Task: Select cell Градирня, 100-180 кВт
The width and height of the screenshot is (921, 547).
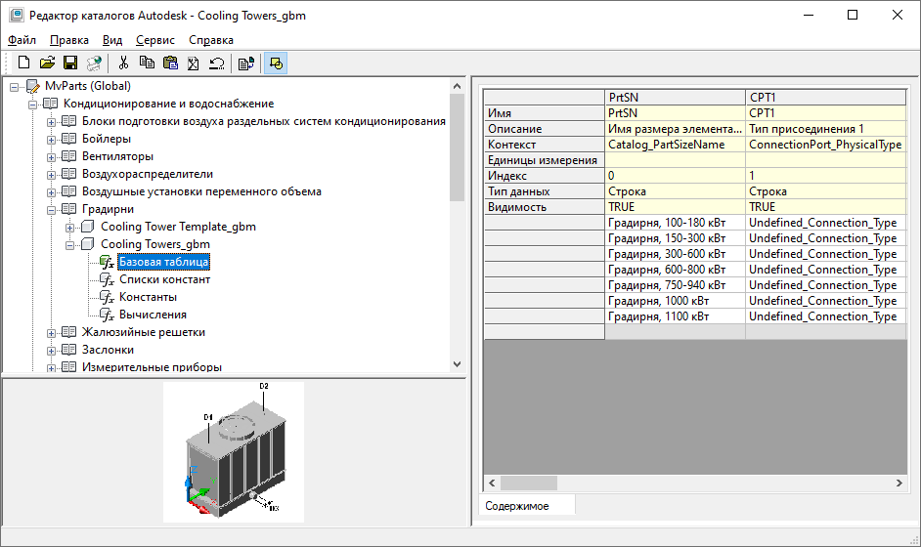Action: click(x=675, y=223)
